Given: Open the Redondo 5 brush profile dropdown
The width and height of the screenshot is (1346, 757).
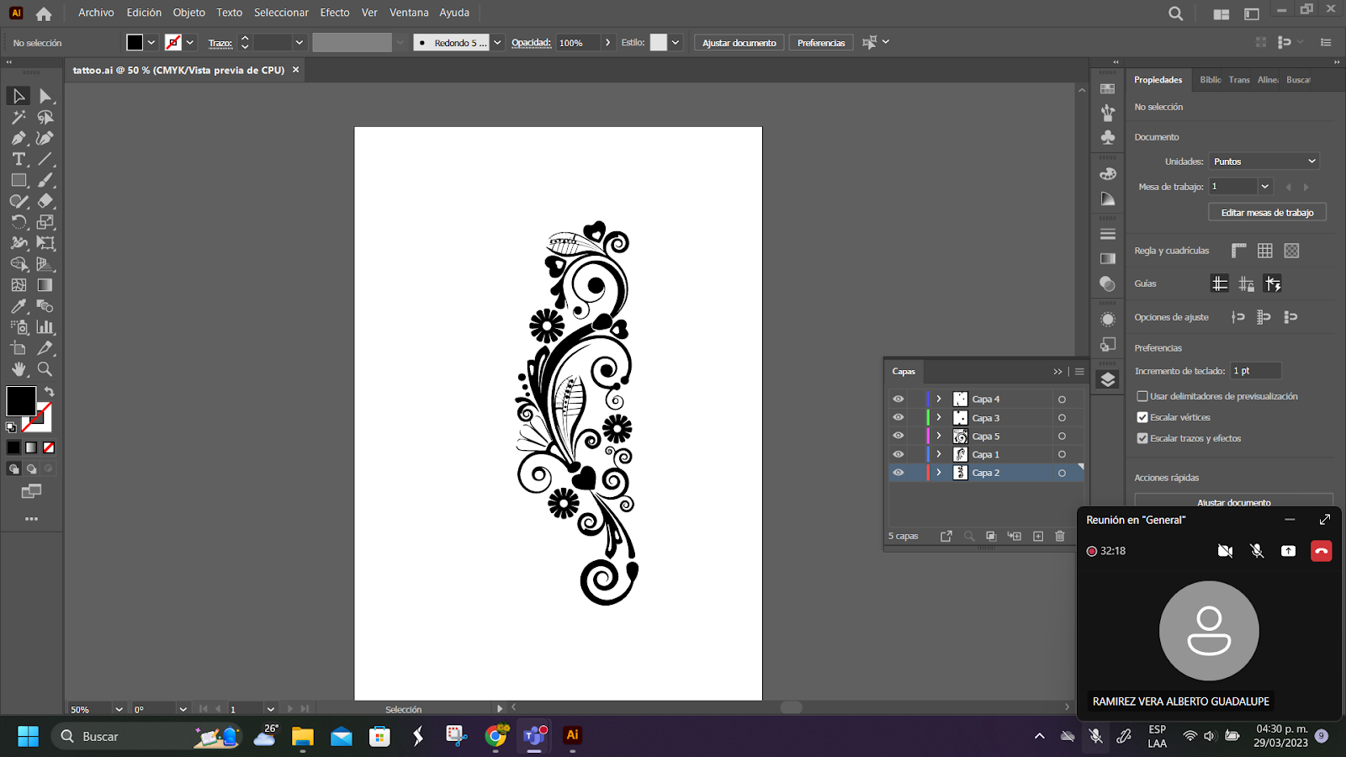Looking at the screenshot, I should (497, 43).
